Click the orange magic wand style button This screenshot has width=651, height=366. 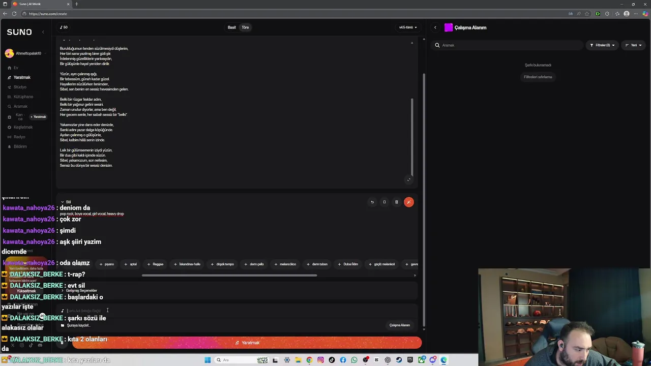409,202
